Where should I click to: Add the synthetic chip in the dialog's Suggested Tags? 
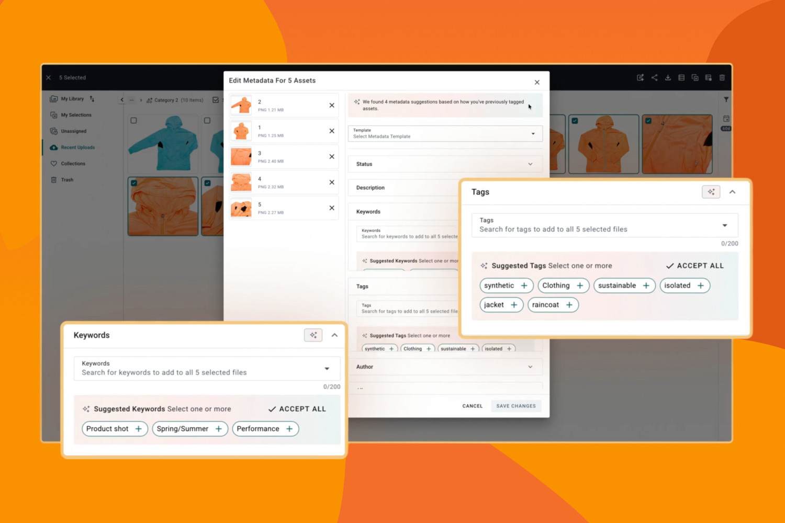tap(379, 348)
